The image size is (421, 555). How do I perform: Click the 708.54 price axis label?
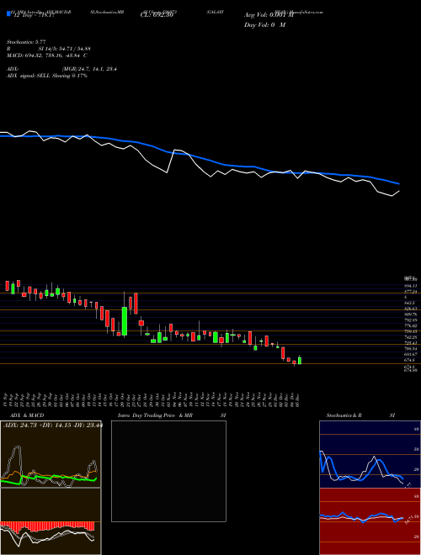[x=412, y=349]
